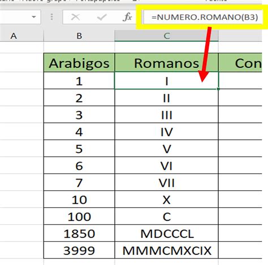Image resolution: width=268 pixels, height=265 pixels.
Task: Select the cell showing Roman numeral X
Action: 167,199
